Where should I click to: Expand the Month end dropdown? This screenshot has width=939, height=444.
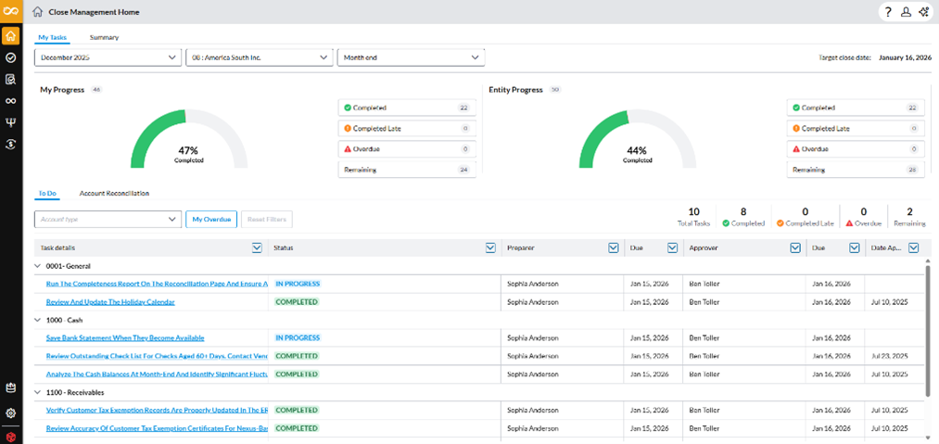(x=411, y=57)
